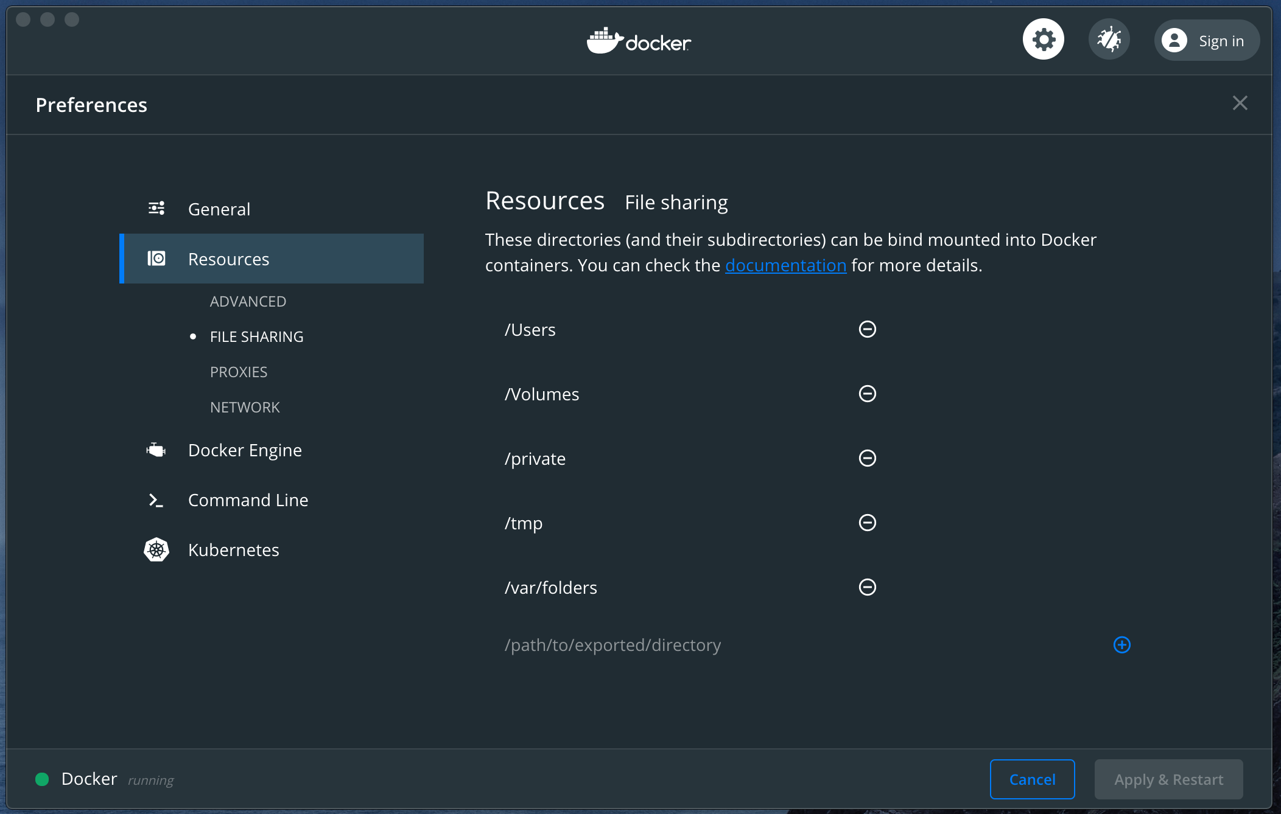Select the Resources section in sidebar
Viewport: 1281px width, 814px height.
[x=228, y=259]
